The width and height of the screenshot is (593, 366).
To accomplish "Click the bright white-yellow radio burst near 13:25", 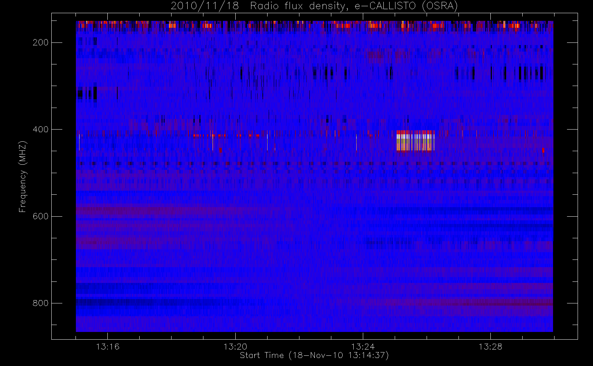I will click(x=416, y=141).
